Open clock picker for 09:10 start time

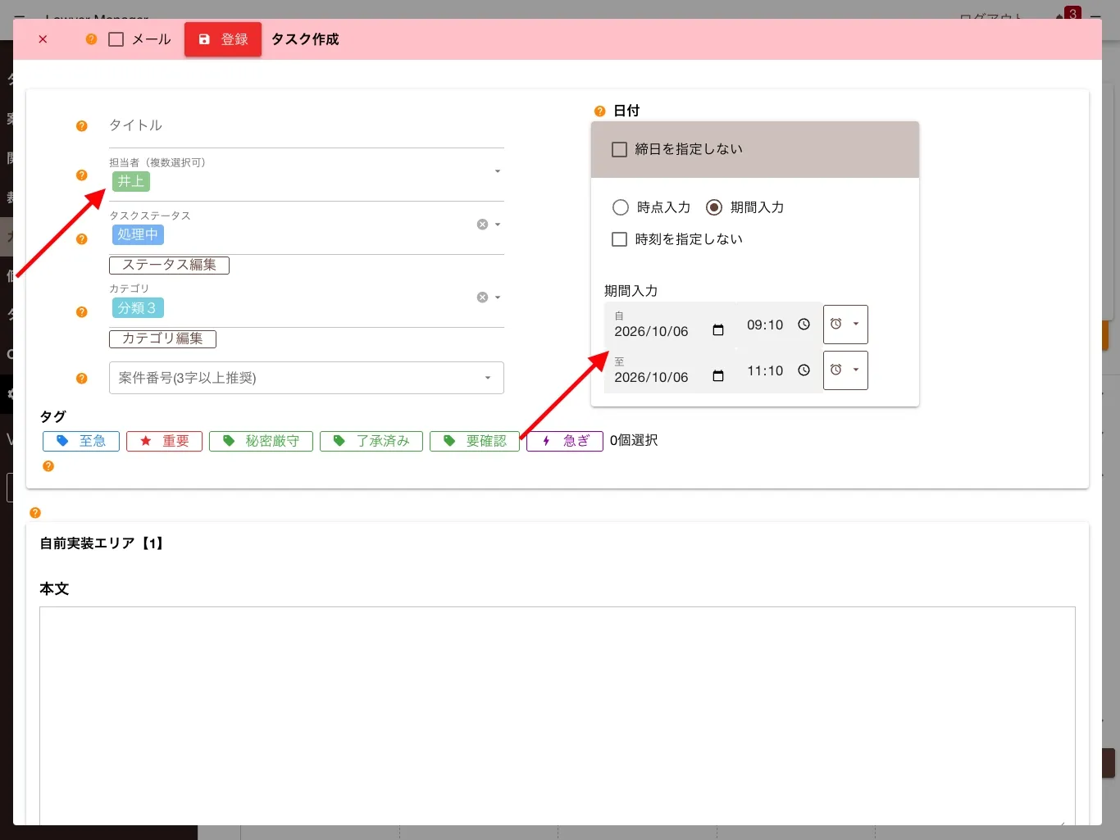[x=804, y=325]
